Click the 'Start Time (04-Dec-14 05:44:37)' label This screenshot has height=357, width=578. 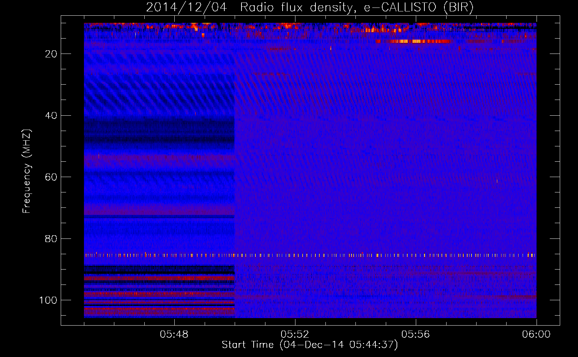click(310, 345)
